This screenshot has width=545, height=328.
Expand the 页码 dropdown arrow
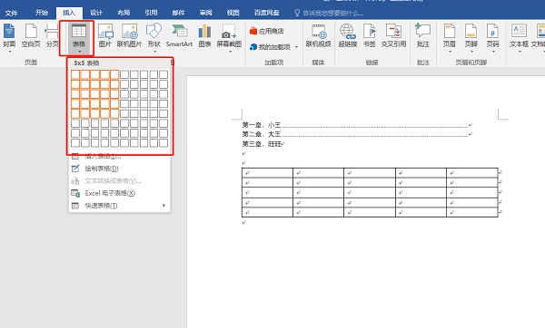(x=493, y=52)
